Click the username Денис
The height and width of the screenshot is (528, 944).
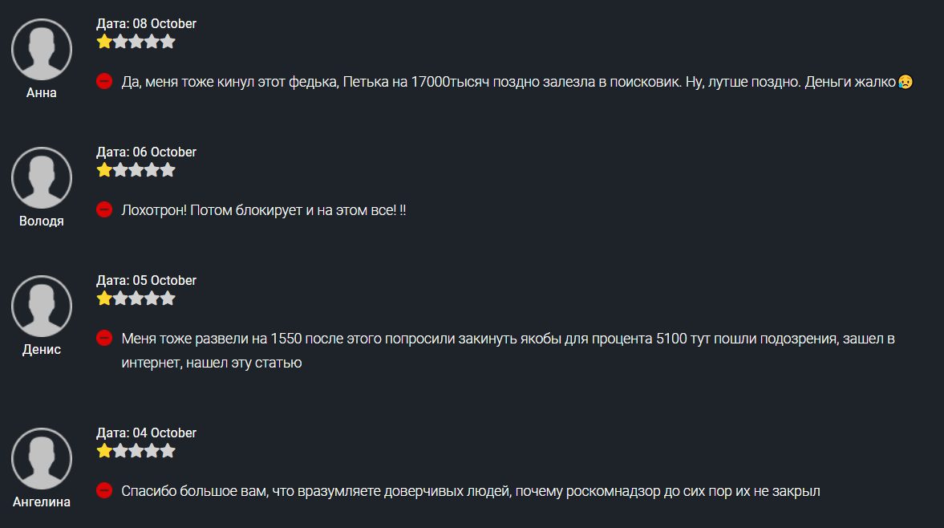[42, 350]
